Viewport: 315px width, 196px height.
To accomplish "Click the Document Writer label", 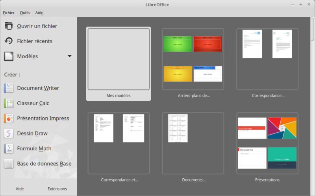I will point(38,88).
